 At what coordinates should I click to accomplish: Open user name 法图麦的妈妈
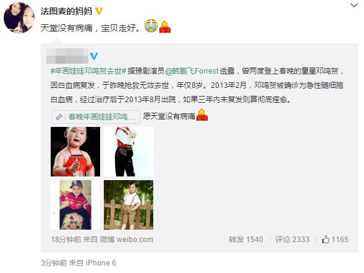click(x=66, y=11)
